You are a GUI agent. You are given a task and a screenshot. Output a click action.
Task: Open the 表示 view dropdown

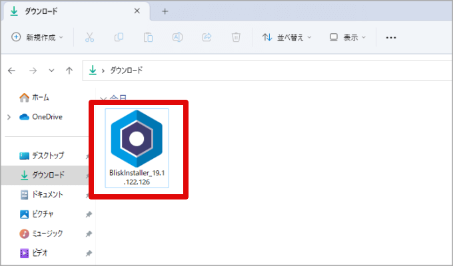[x=348, y=37]
